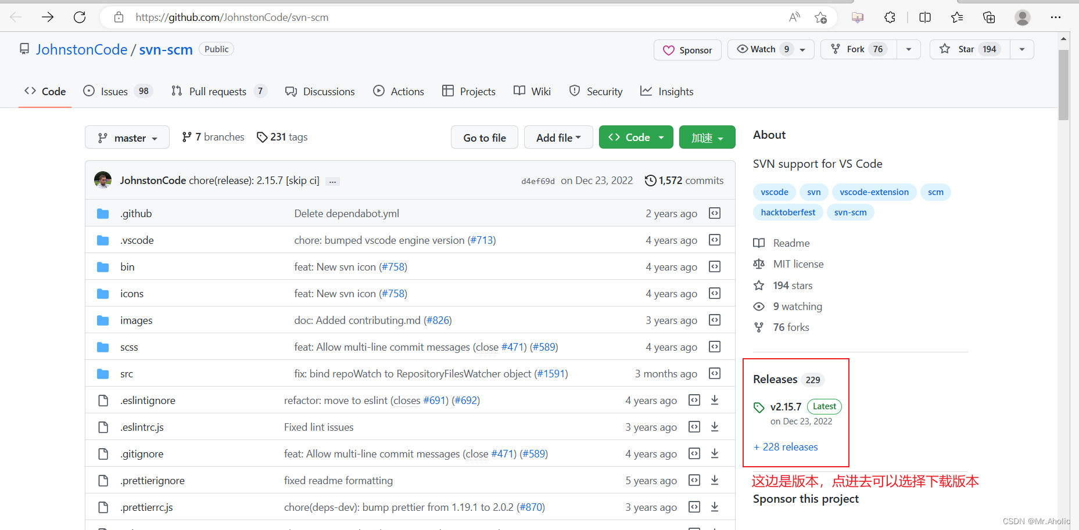Screen dimensions: 1079x530
Task: Open source view icon for .eslintignore row
Action: pos(694,400)
